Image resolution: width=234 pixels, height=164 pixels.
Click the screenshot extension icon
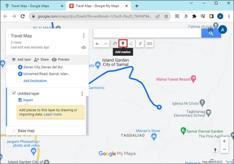tap(177, 16)
